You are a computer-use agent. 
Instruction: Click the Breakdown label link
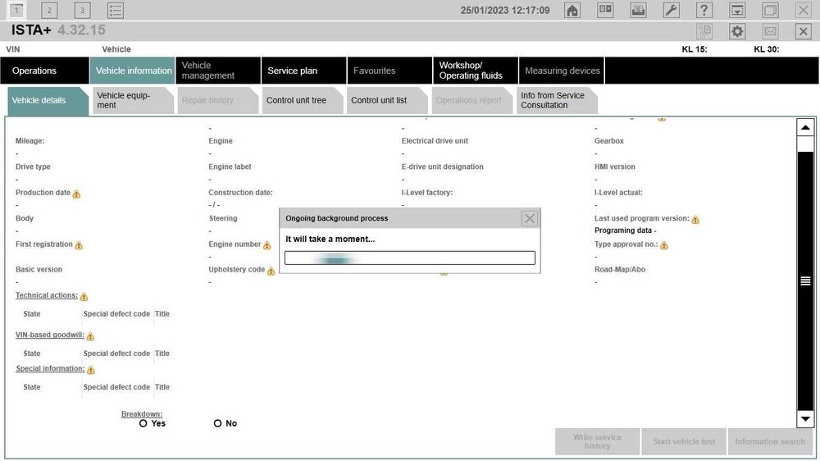point(142,414)
